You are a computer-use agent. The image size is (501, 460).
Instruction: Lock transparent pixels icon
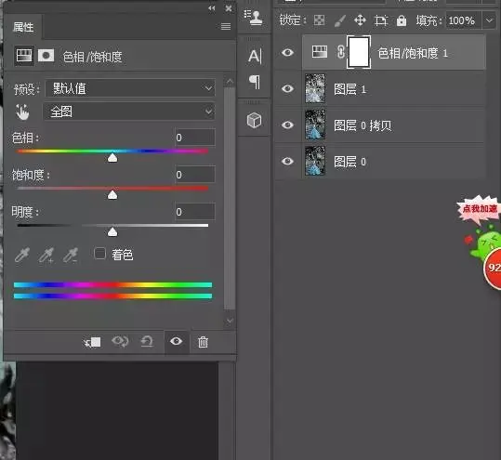pos(319,20)
